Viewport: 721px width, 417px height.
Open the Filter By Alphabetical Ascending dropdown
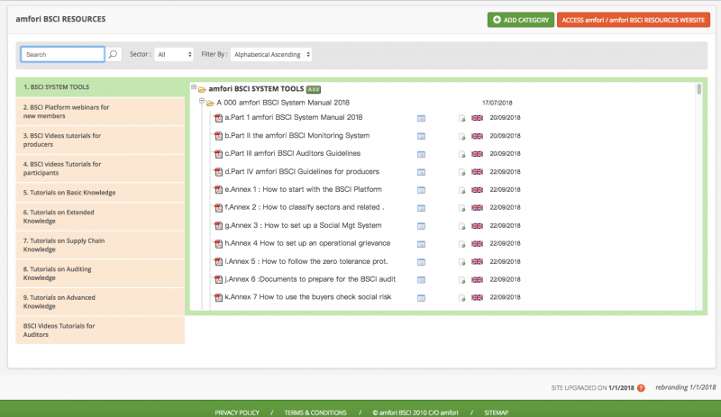271,55
